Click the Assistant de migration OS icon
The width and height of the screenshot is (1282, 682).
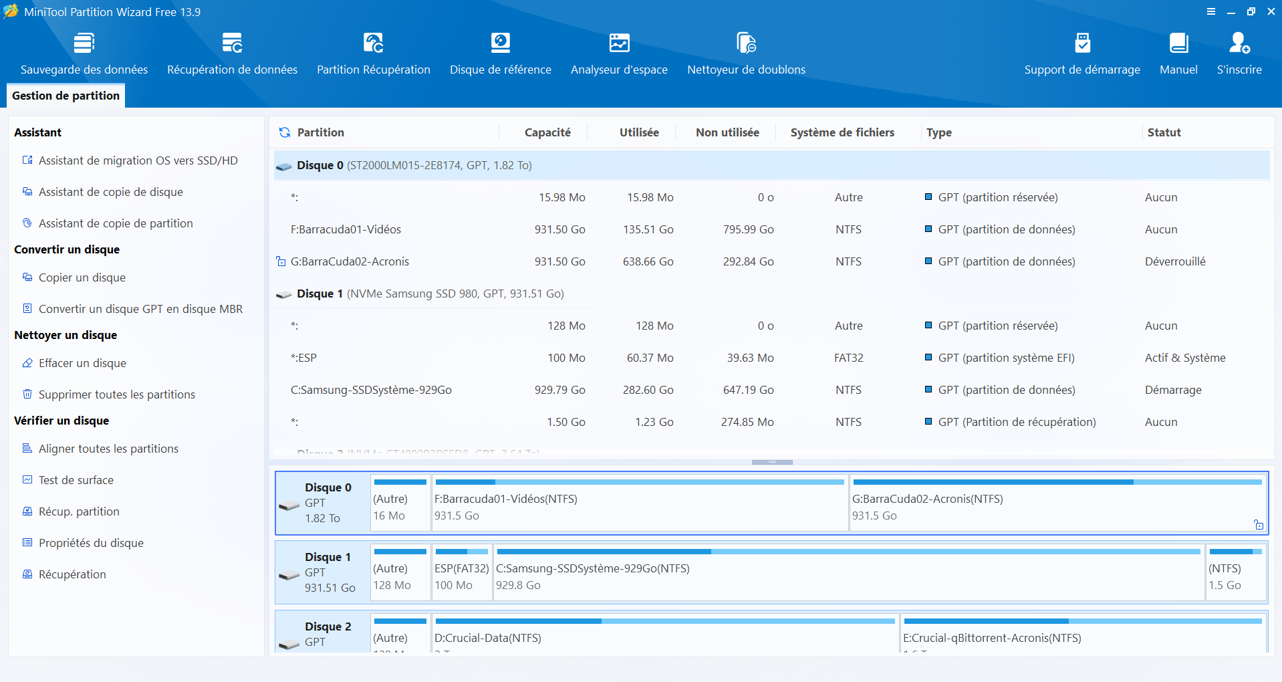[27, 160]
